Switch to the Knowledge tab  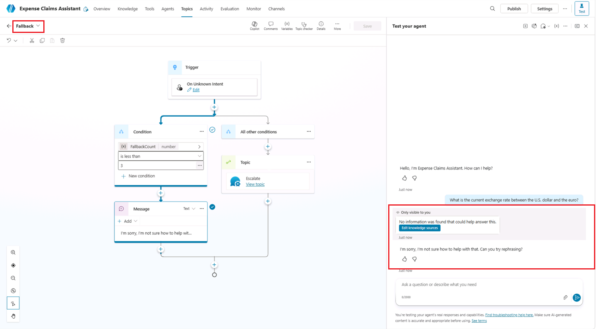pyautogui.click(x=128, y=9)
